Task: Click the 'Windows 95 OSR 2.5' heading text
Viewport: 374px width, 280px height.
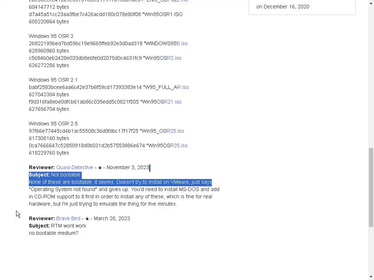Action: (x=53, y=124)
